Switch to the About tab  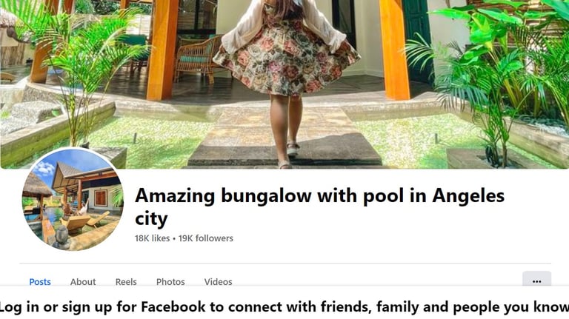coord(83,282)
